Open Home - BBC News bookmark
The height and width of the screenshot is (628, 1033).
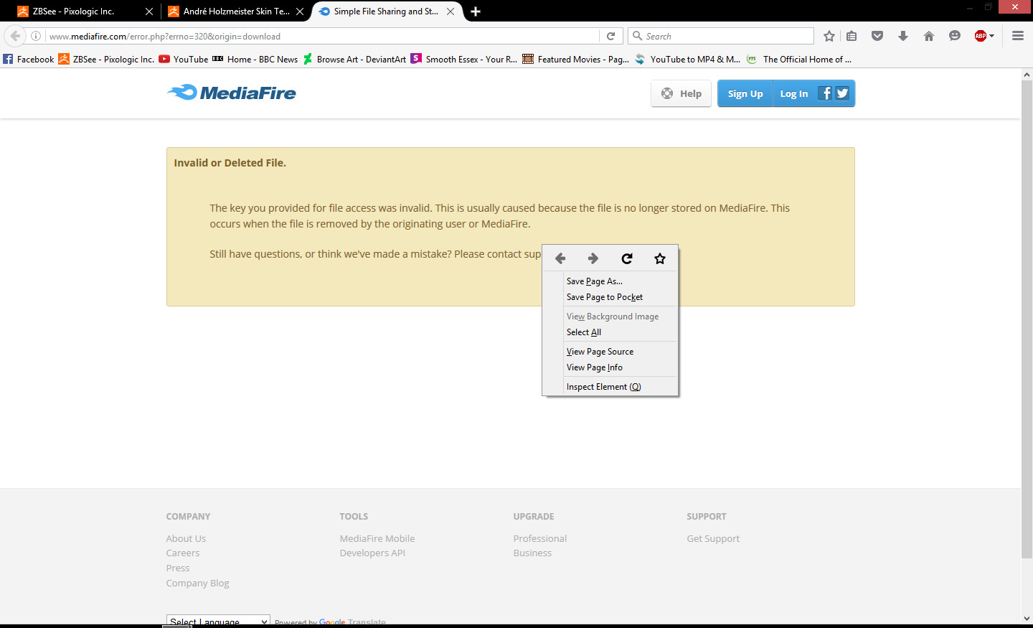coord(255,60)
